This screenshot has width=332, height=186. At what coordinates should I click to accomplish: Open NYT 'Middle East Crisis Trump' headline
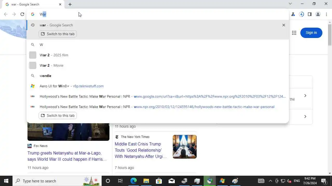point(141,150)
